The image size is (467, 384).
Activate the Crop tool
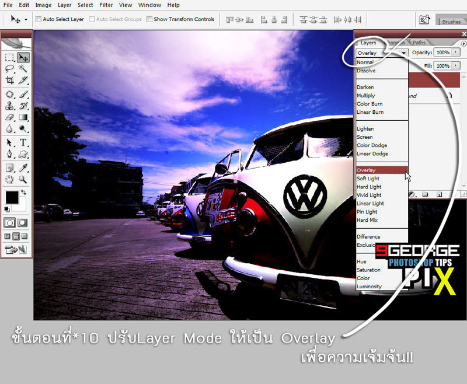pyautogui.click(x=9, y=80)
